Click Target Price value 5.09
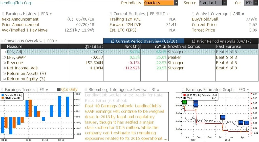 [253, 30]
